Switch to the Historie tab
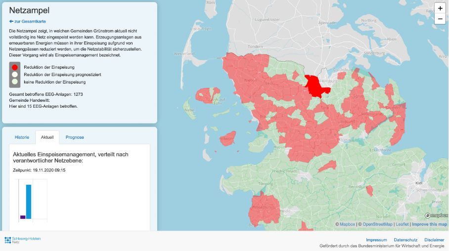Image resolution: width=449 pixels, height=251 pixels. coord(22,137)
